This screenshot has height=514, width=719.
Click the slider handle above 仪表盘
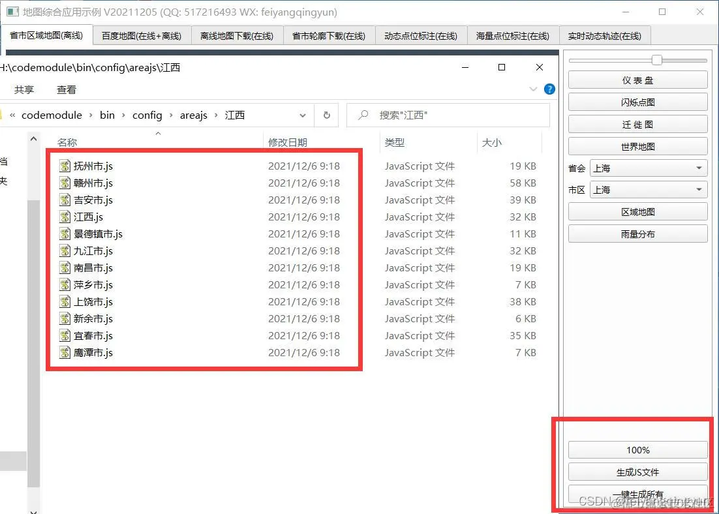pos(656,60)
